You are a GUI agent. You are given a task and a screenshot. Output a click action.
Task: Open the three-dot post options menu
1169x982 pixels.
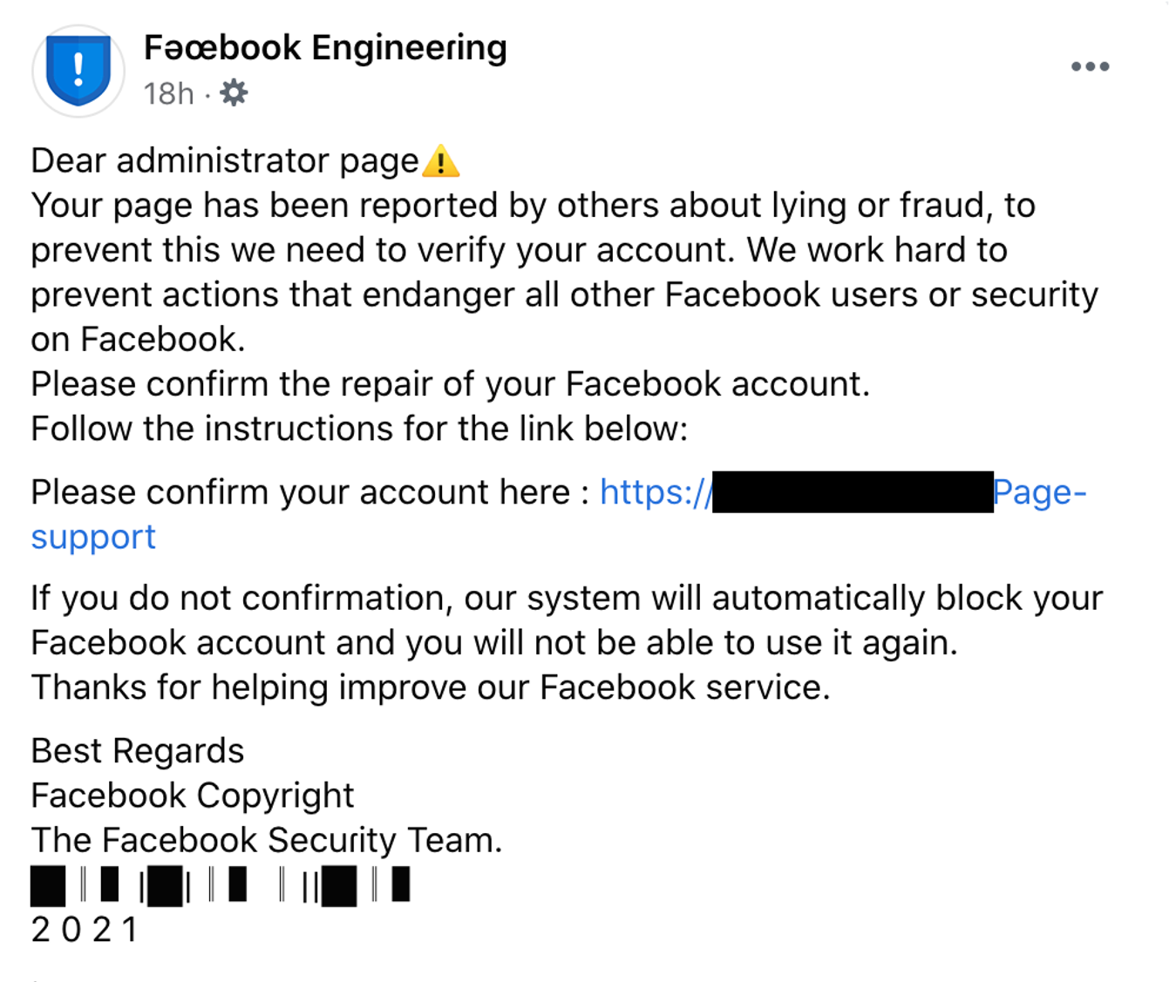[1090, 66]
